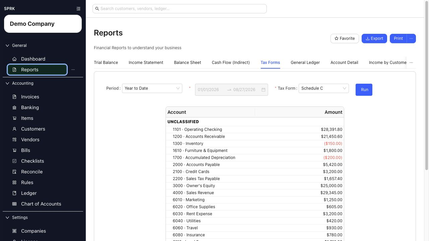
Task: Click the Customers person icon
Action: coord(14,129)
